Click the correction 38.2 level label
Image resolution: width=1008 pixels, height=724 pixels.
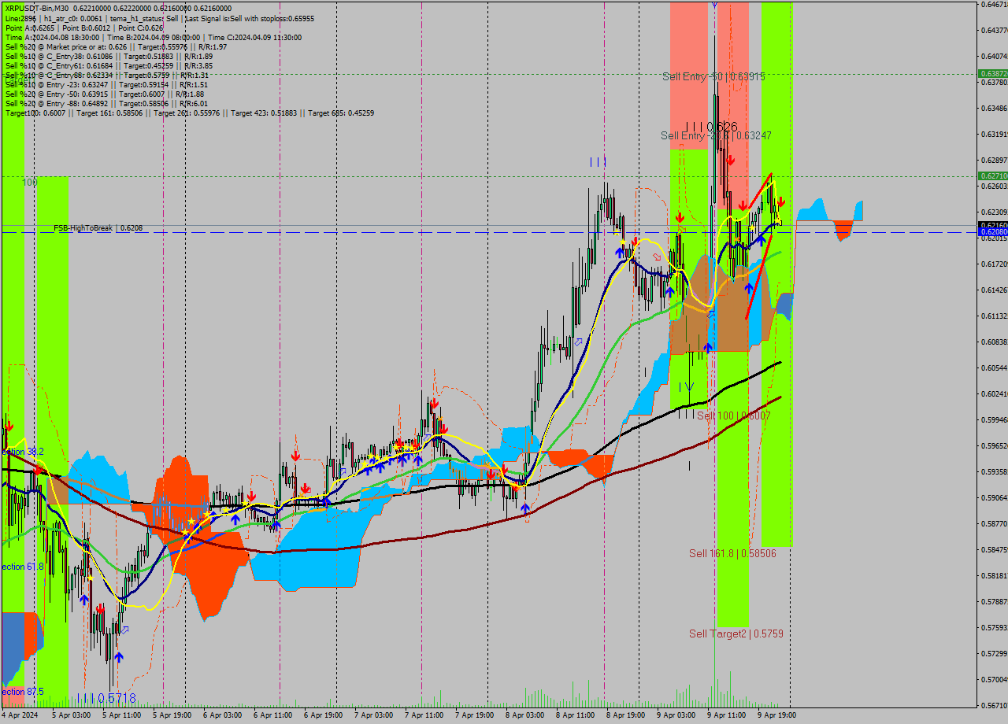pyautogui.click(x=22, y=452)
